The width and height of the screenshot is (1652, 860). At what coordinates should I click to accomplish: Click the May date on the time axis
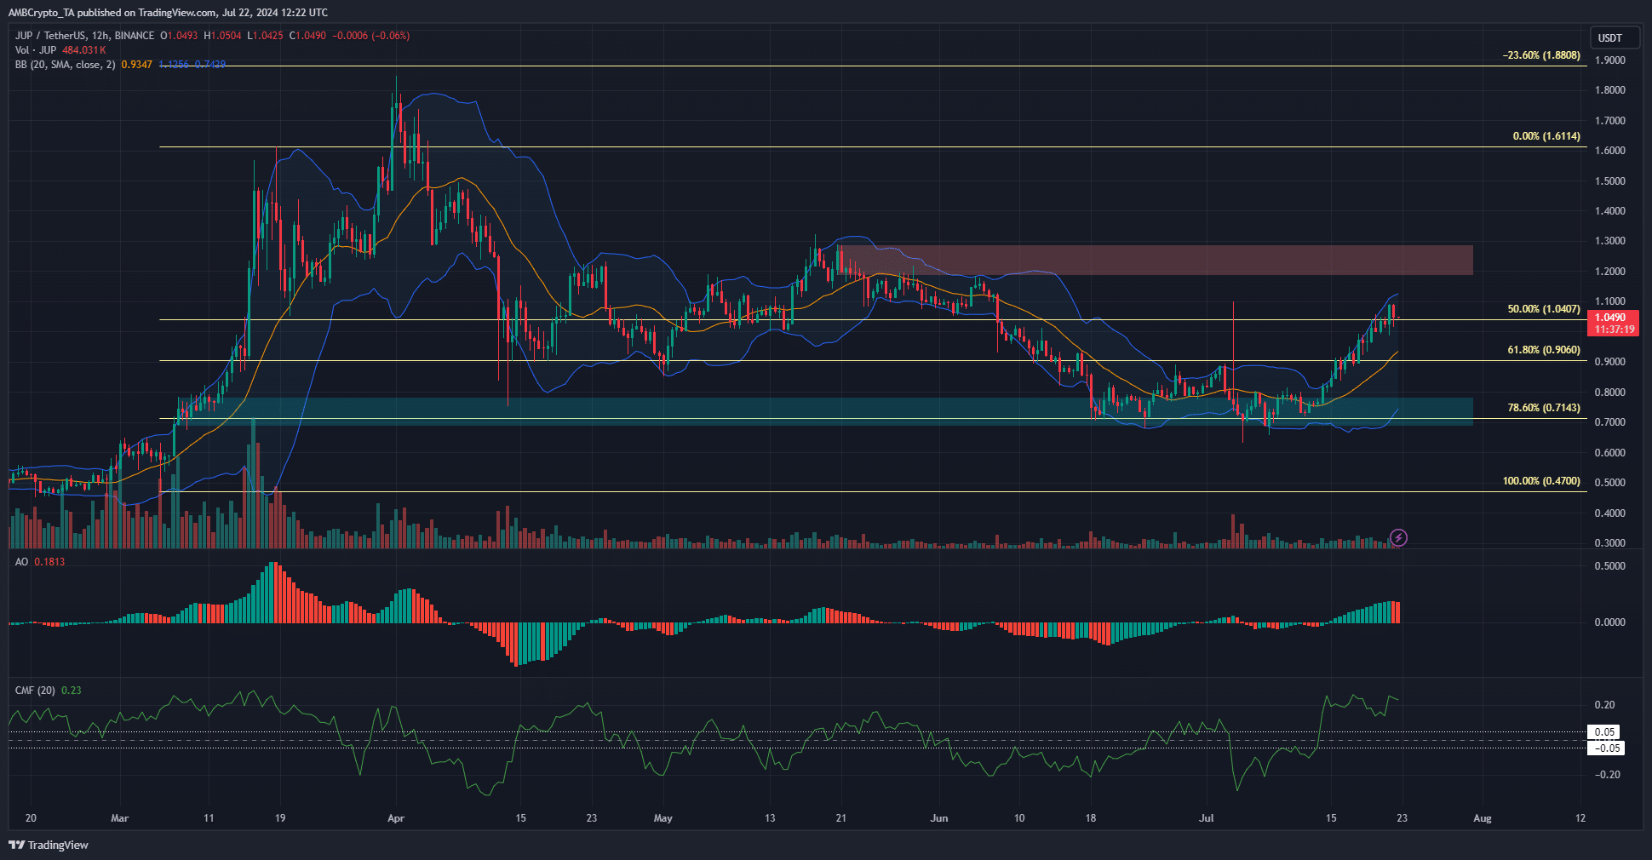[x=663, y=818]
